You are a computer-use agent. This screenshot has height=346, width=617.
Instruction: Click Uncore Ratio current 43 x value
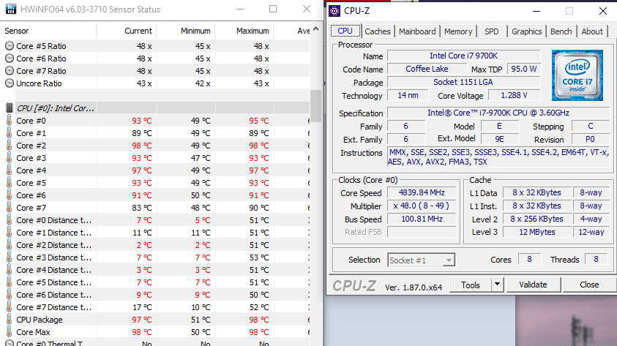click(144, 83)
